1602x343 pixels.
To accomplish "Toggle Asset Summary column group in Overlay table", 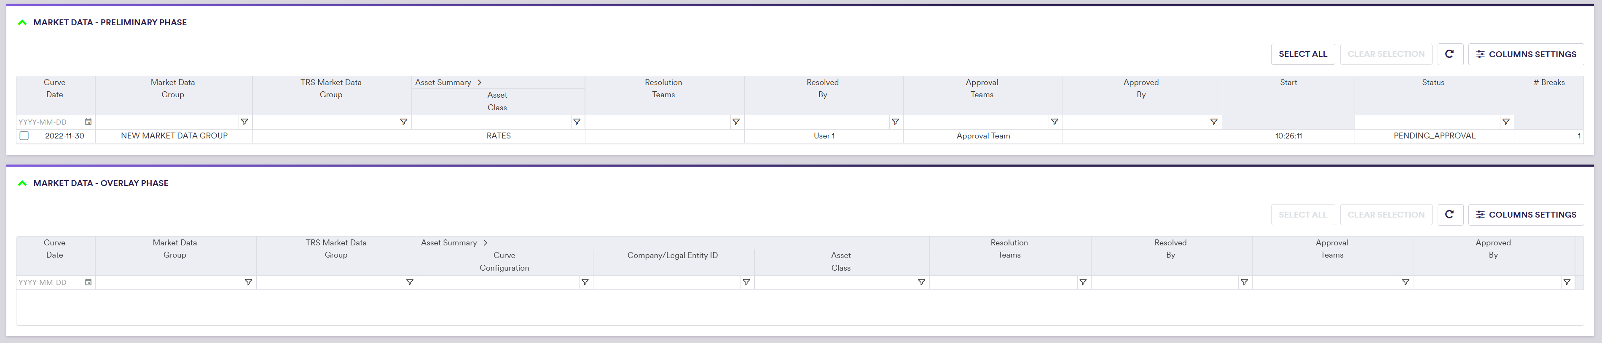I will click(x=485, y=242).
